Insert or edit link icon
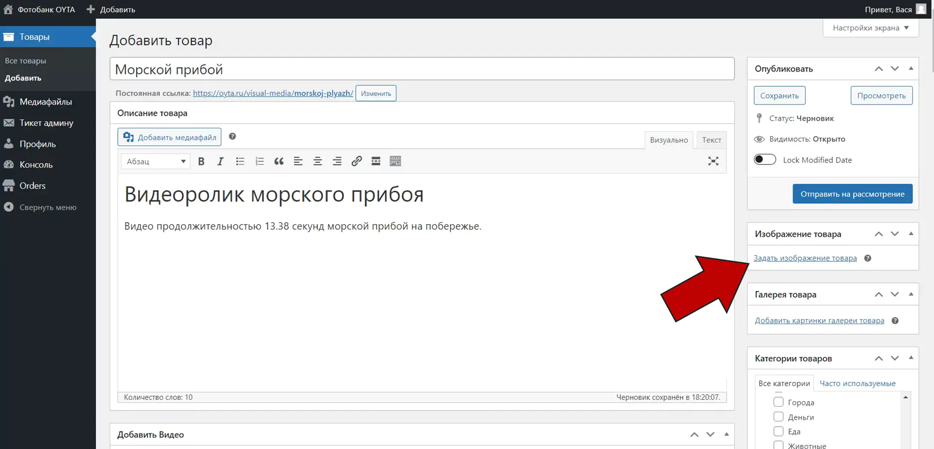The image size is (934, 449). [357, 162]
